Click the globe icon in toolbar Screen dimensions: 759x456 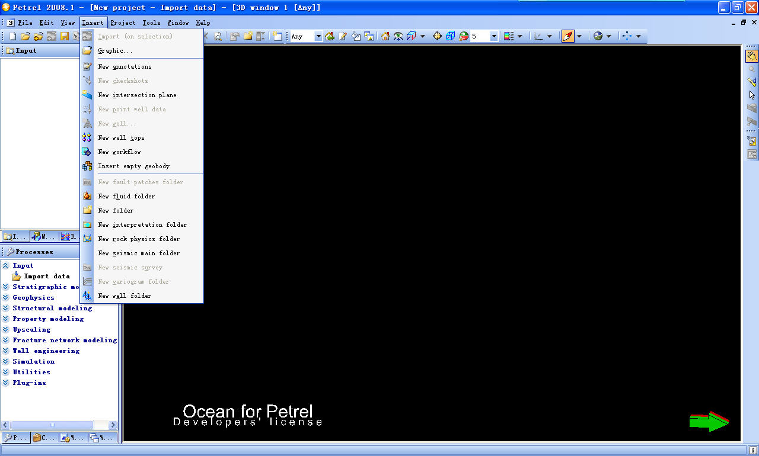point(598,37)
